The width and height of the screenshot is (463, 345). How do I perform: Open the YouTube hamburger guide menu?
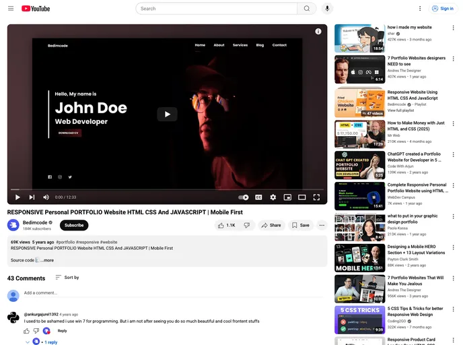pos(11,8)
